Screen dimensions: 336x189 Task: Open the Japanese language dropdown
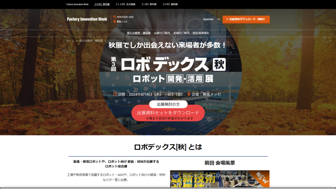[x=211, y=19]
